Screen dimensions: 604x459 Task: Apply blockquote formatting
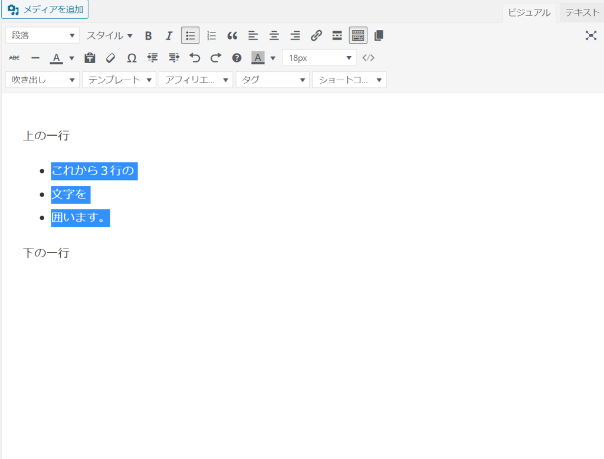coord(232,36)
